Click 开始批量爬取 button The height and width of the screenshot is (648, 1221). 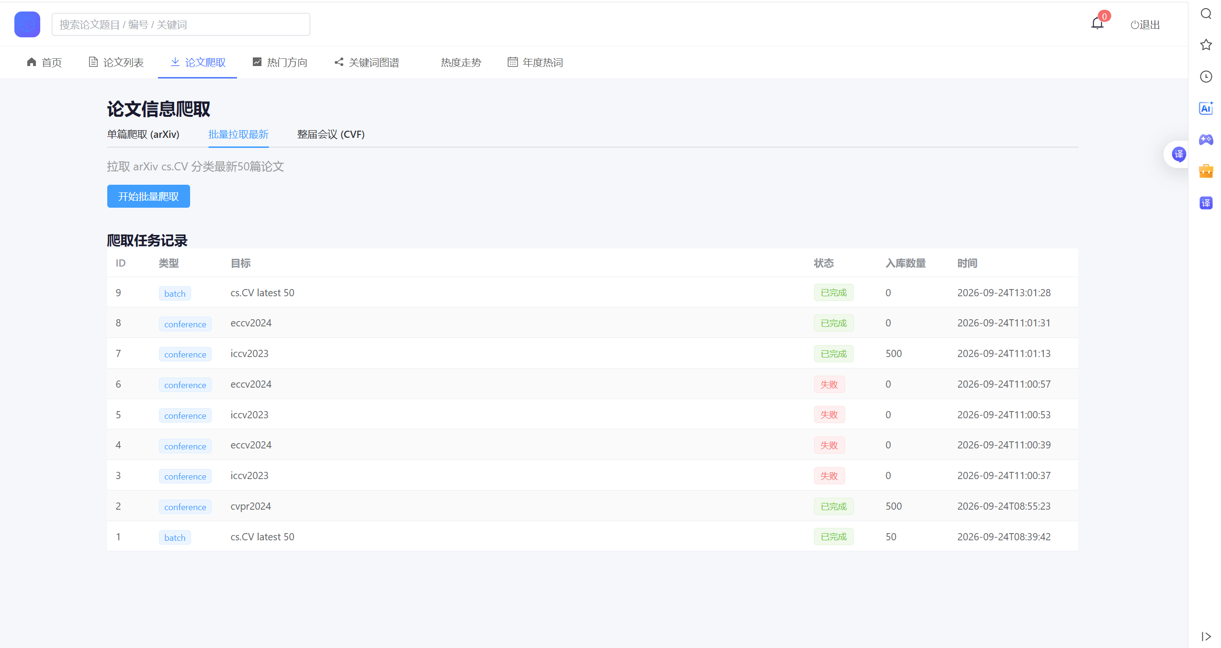pos(148,196)
